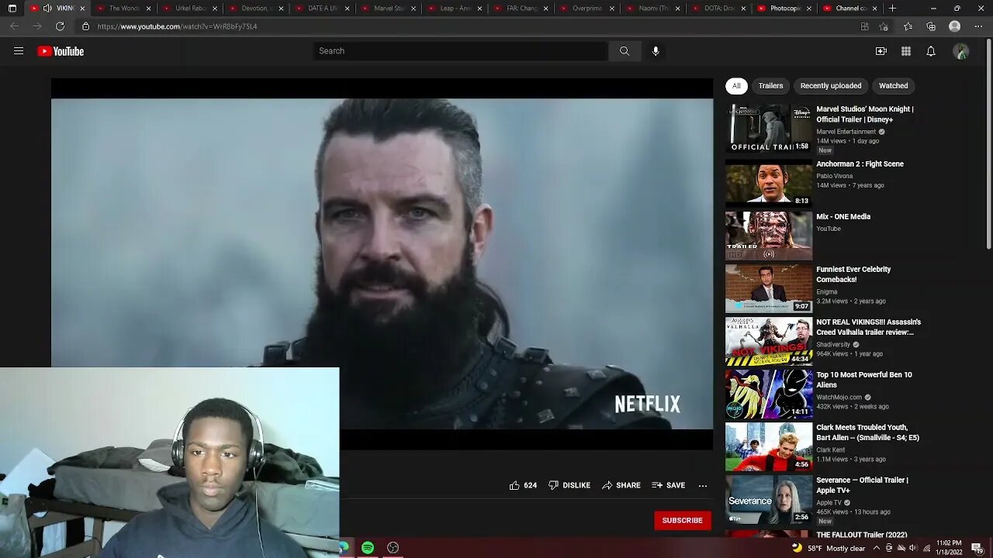Viewport: 993px width, 558px height.
Task: Open the Mix - ONE Media thumbnail
Action: (769, 236)
